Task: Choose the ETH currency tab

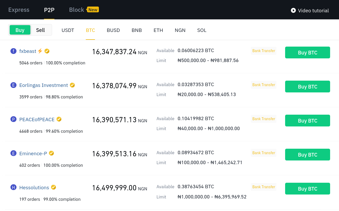Action: point(158,30)
